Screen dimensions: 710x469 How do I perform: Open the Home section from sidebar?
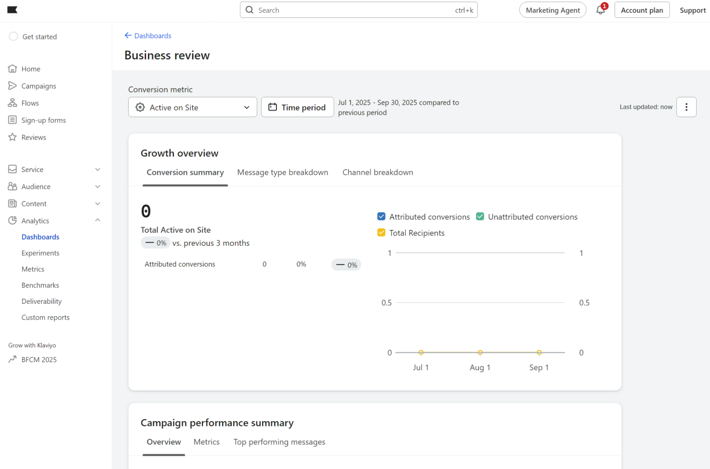[x=13, y=68]
